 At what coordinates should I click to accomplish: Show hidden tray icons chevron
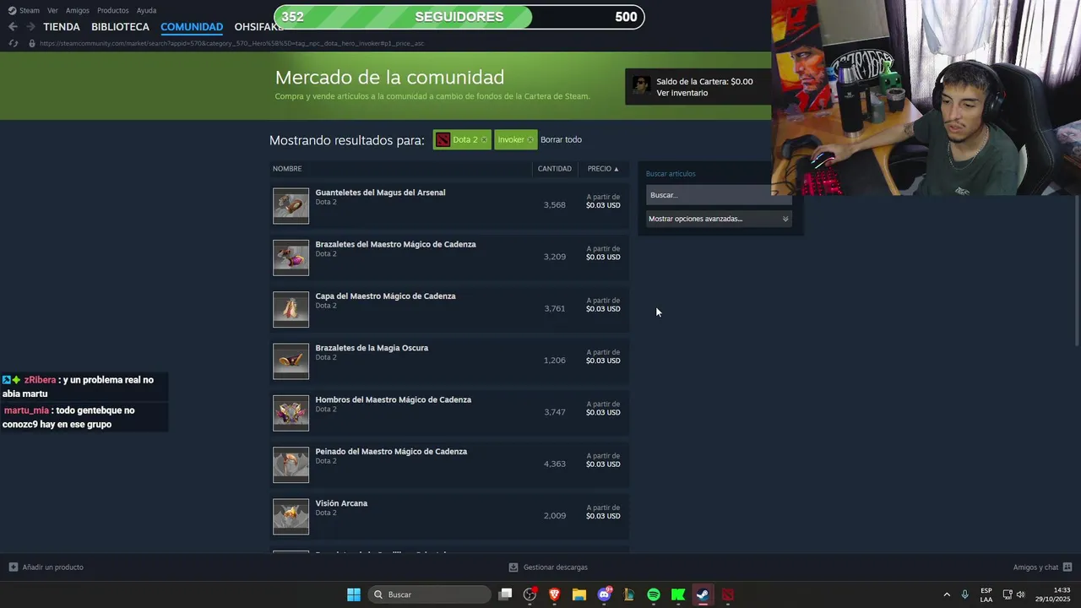[x=946, y=594]
